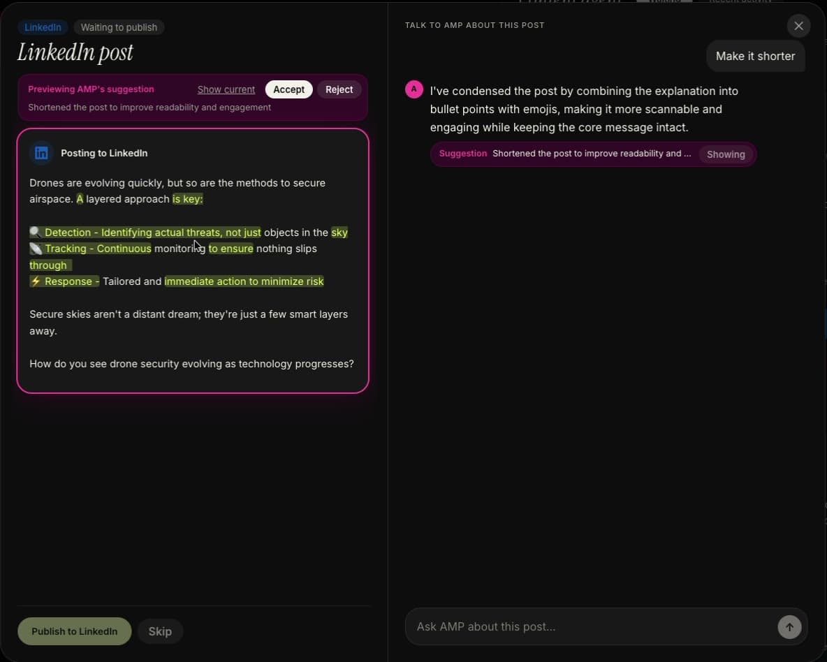The image size is (827, 662).
Task: Click the LinkedIn platform tag
Action: point(43,27)
